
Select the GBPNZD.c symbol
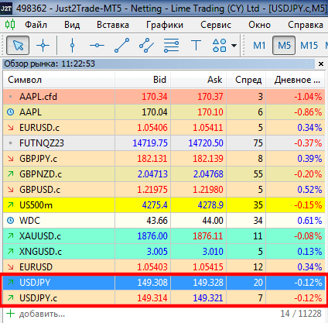40,174
